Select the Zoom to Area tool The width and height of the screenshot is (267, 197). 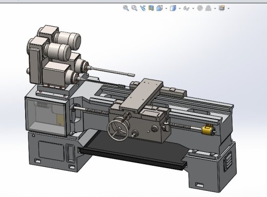[x=135, y=8]
